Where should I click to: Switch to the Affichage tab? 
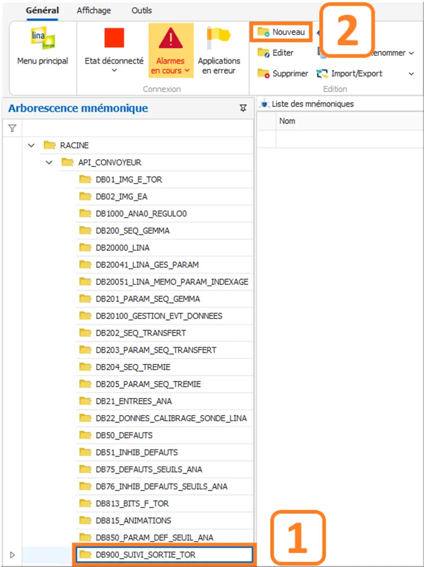click(x=94, y=10)
